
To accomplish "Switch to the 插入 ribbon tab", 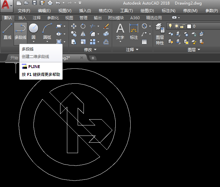I will coord(22,18).
